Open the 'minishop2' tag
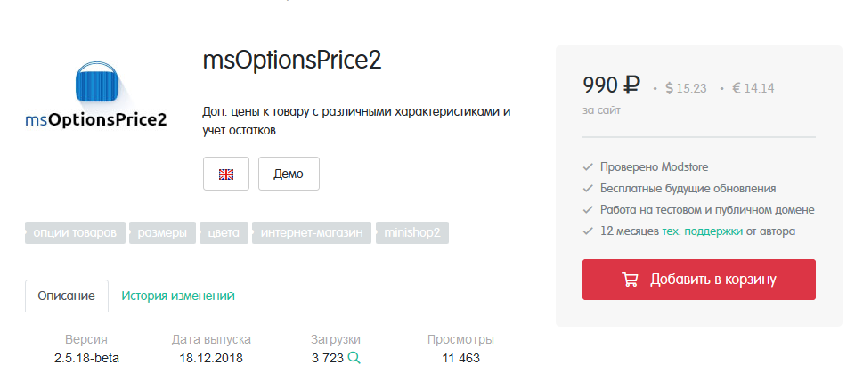The width and height of the screenshot is (855, 373). (x=412, y=233)
